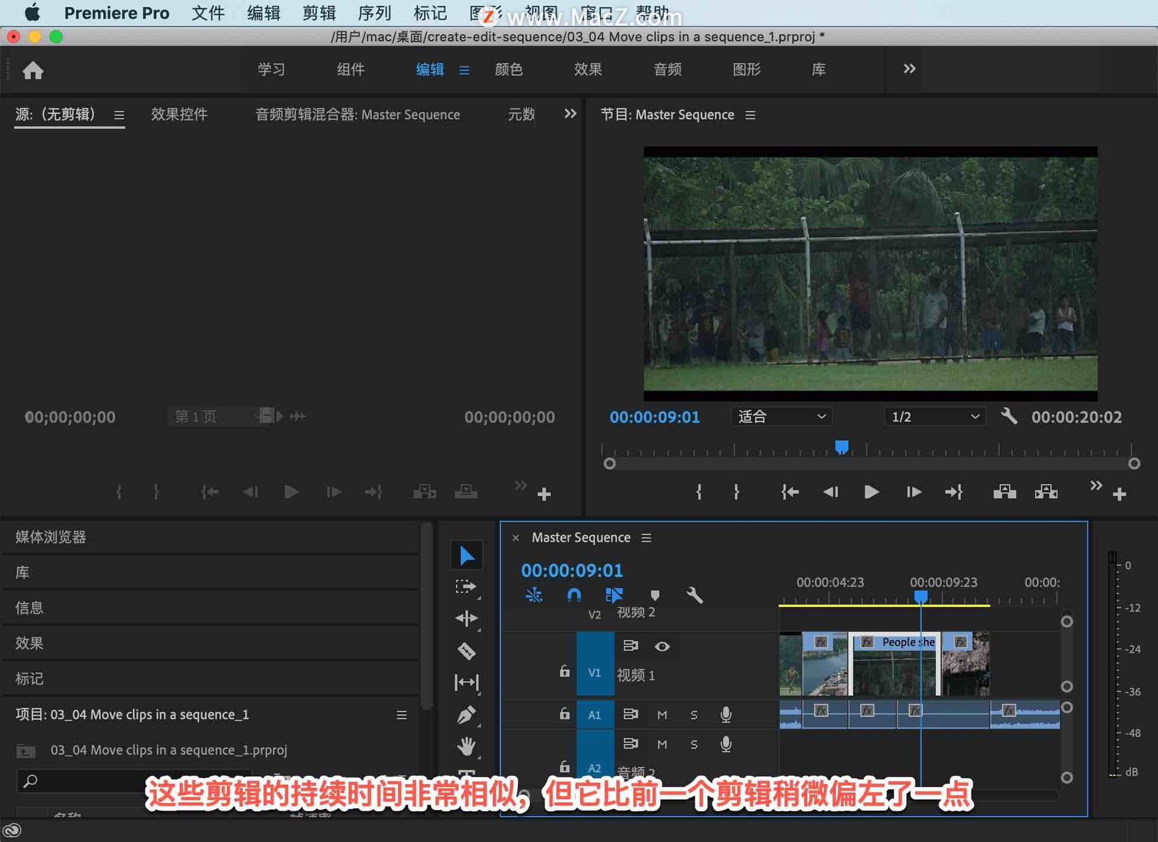This screenshot has height=842, width=1158.
Task: Open the Project panel menu
Action: tap(401, 715)
